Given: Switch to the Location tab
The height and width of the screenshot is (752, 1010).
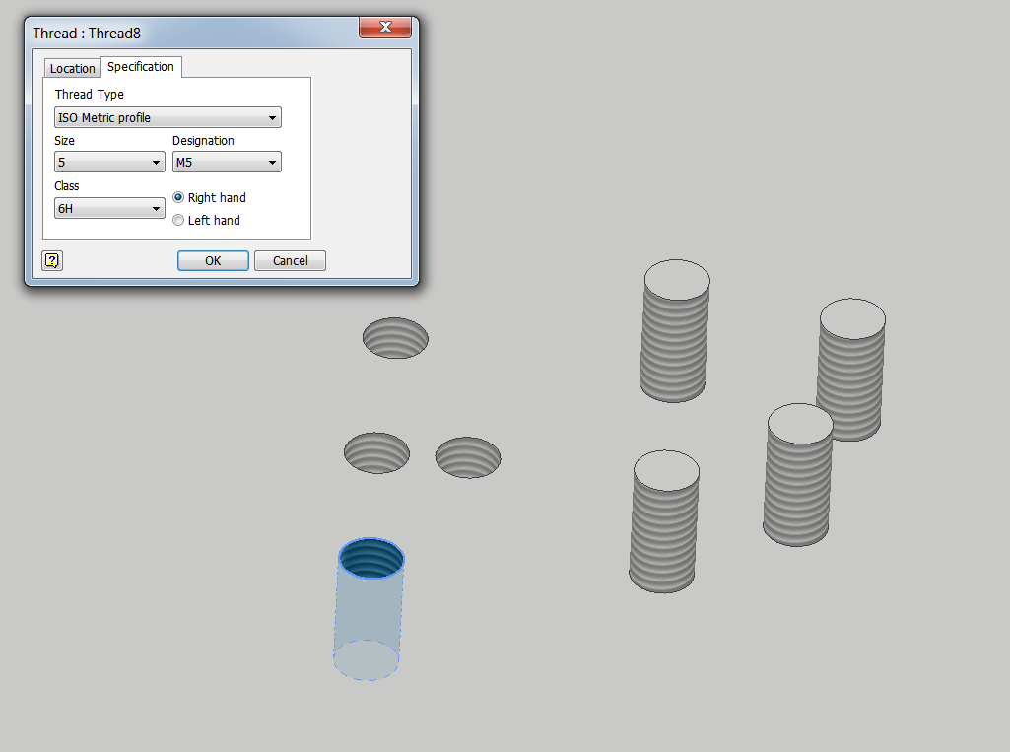Looking at the screenshot, I should pyautogui.click(x=71, y=68).
